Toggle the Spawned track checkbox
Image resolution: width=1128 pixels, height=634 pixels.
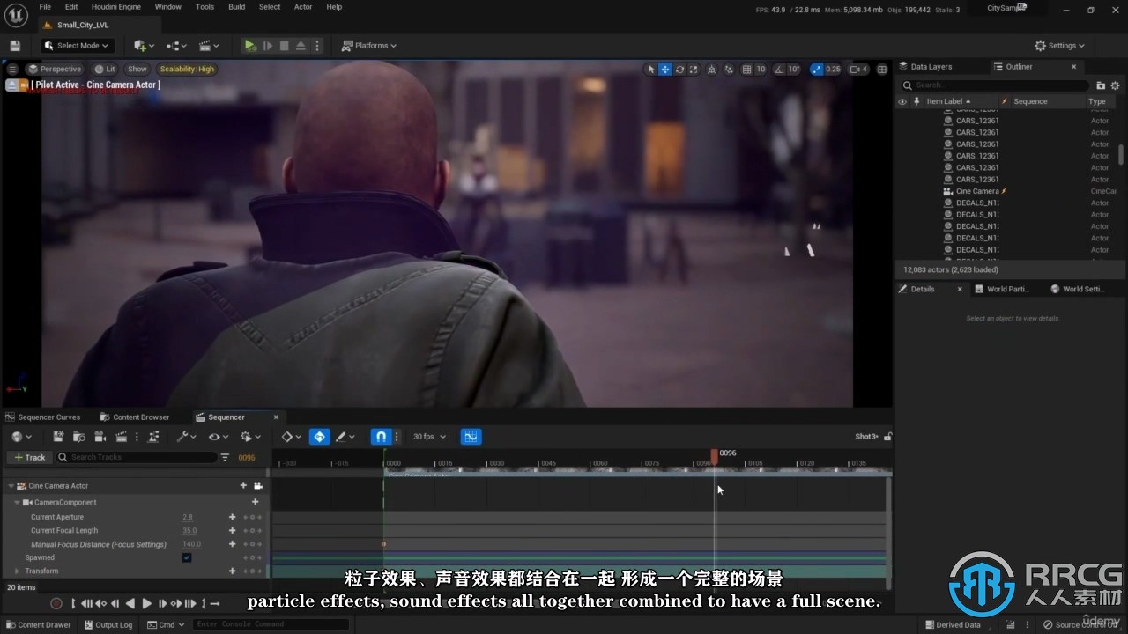coord(187,557)
